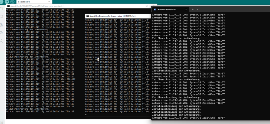Click the final Zeit=25ms line in google.de window

pyautogui.click(x=40, y=112)
